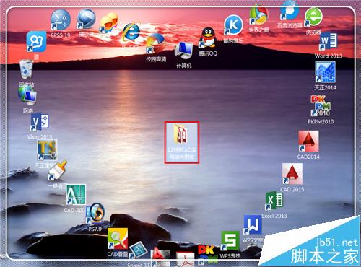Select the PKPM shortcut left of WPS表格
The width and height of the screenshot is (361, 267).
tap(207, 255)
